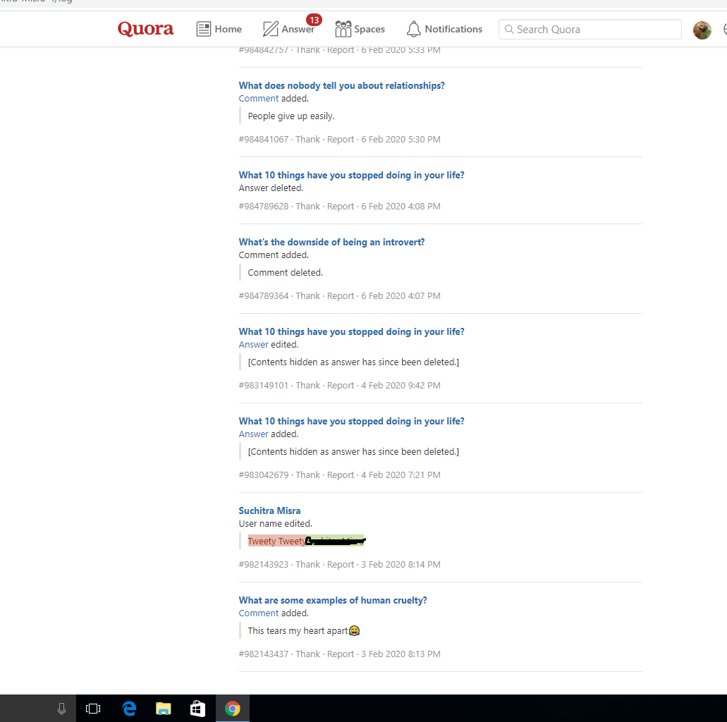
Task: Click the taskbar microphone icon
Action: pyautogui.click(x=61, y=709)
